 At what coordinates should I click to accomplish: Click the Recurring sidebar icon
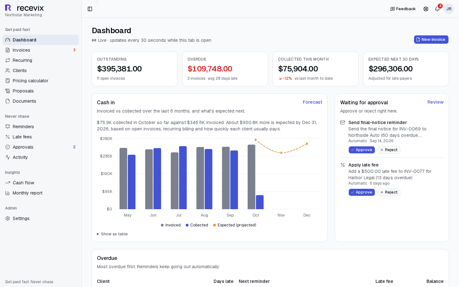click(8, 60)
